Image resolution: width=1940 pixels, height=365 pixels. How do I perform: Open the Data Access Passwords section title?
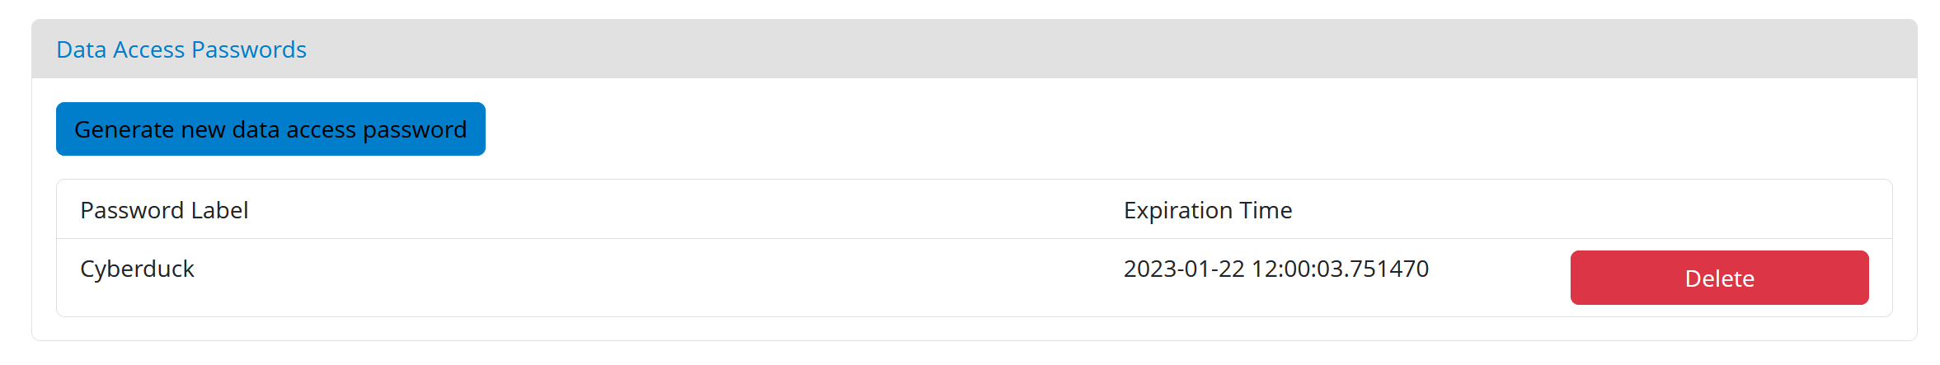click(x=181, y=49)
